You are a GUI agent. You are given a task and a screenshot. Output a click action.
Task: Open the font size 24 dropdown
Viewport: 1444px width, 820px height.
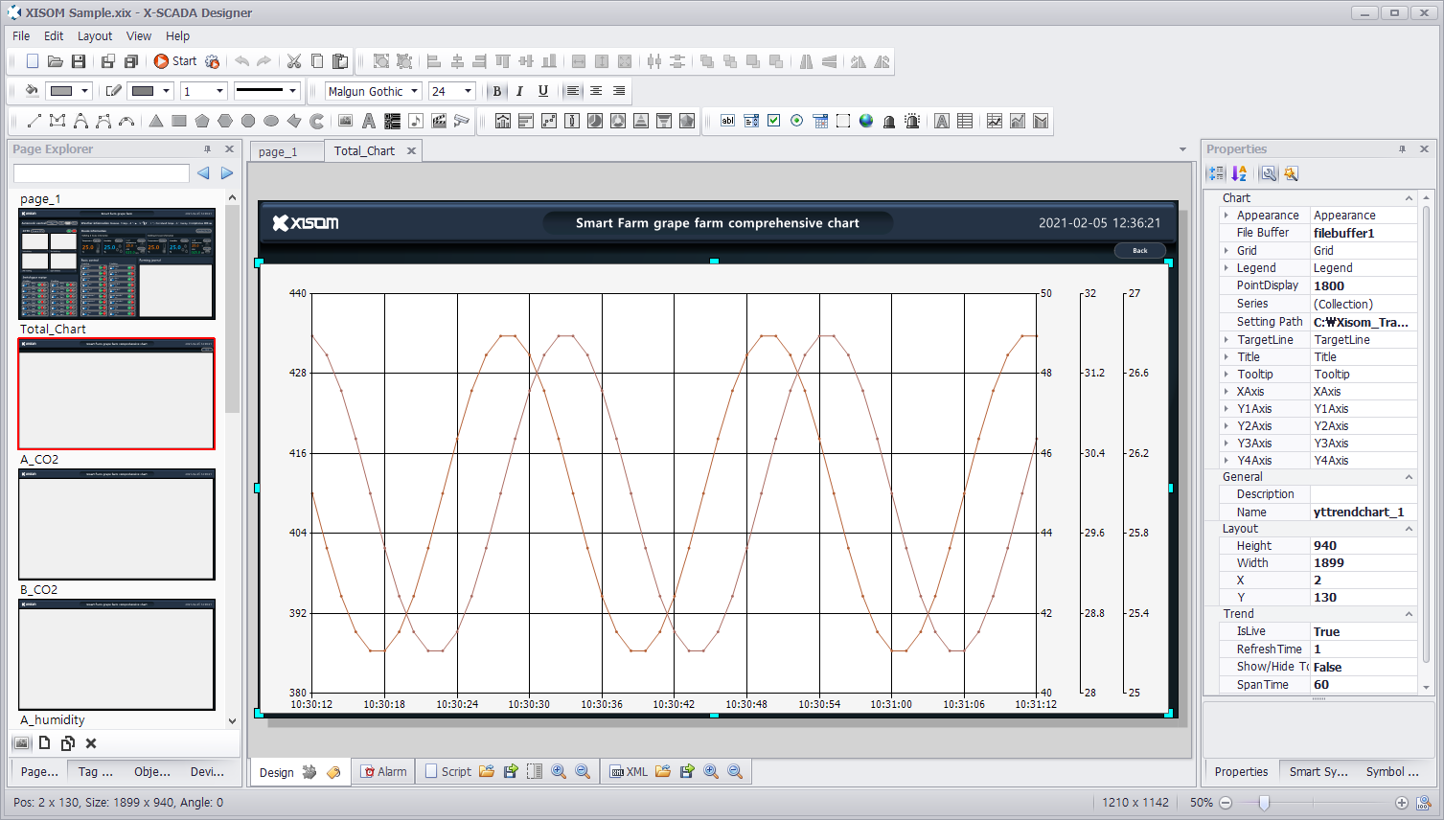click(469, 91)
